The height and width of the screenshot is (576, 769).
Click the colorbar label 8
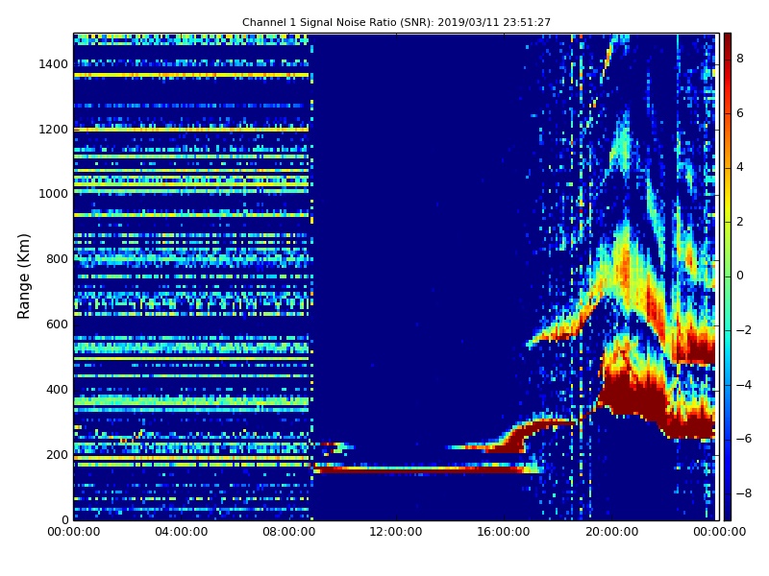pyautogui.click(x=740, y=59)
